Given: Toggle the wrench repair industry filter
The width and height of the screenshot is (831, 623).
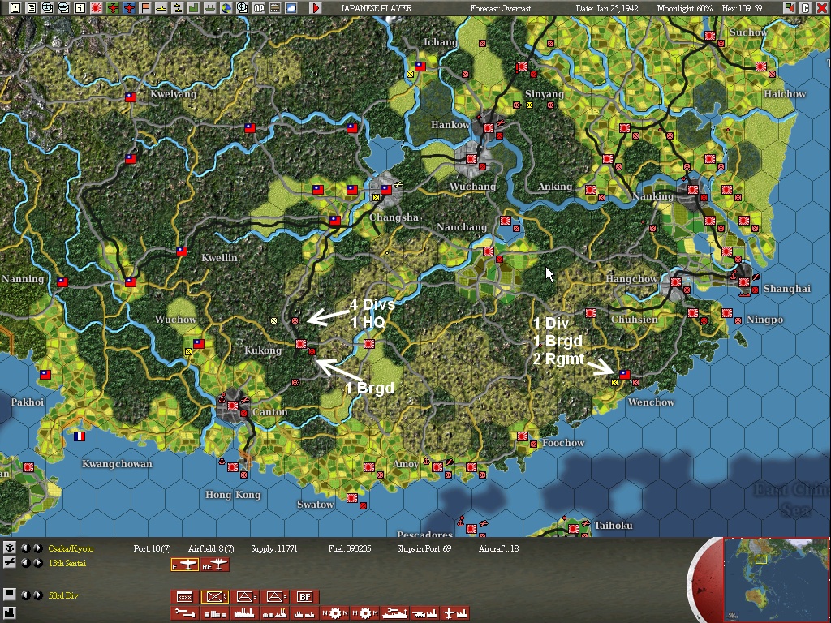Looking at the screenshot, I should pyautogui.click(x=184, y=613).
